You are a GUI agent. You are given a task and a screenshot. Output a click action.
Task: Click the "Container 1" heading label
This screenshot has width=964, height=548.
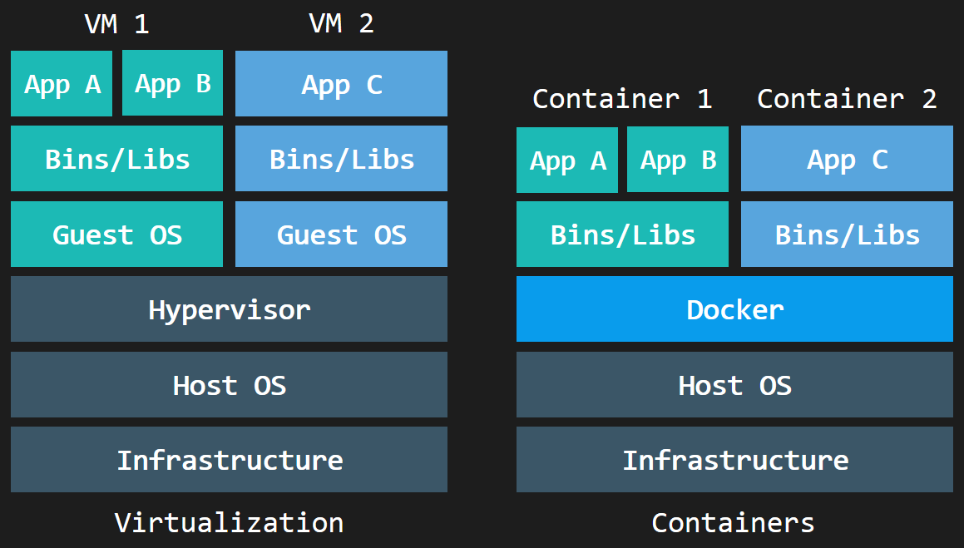[622, 99]
